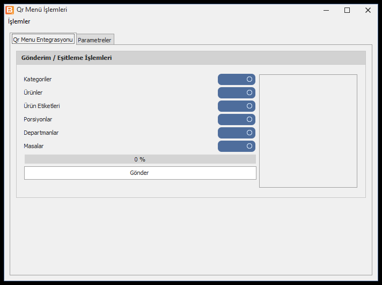The image size is (382, 285).
Task: Click the Qr Menü İşlemleri title bar text
Action: (42, 10)
